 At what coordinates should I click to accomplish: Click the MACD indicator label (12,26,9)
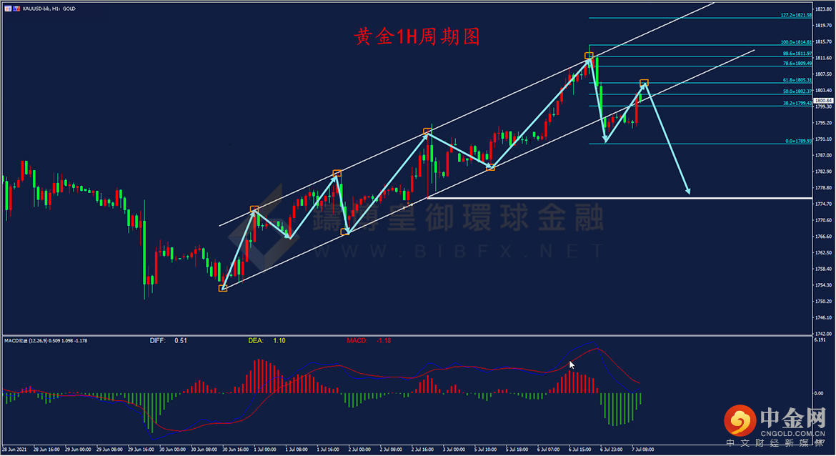[x=45, y=340]
